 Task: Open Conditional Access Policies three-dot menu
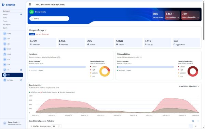[x=198, y=121]
